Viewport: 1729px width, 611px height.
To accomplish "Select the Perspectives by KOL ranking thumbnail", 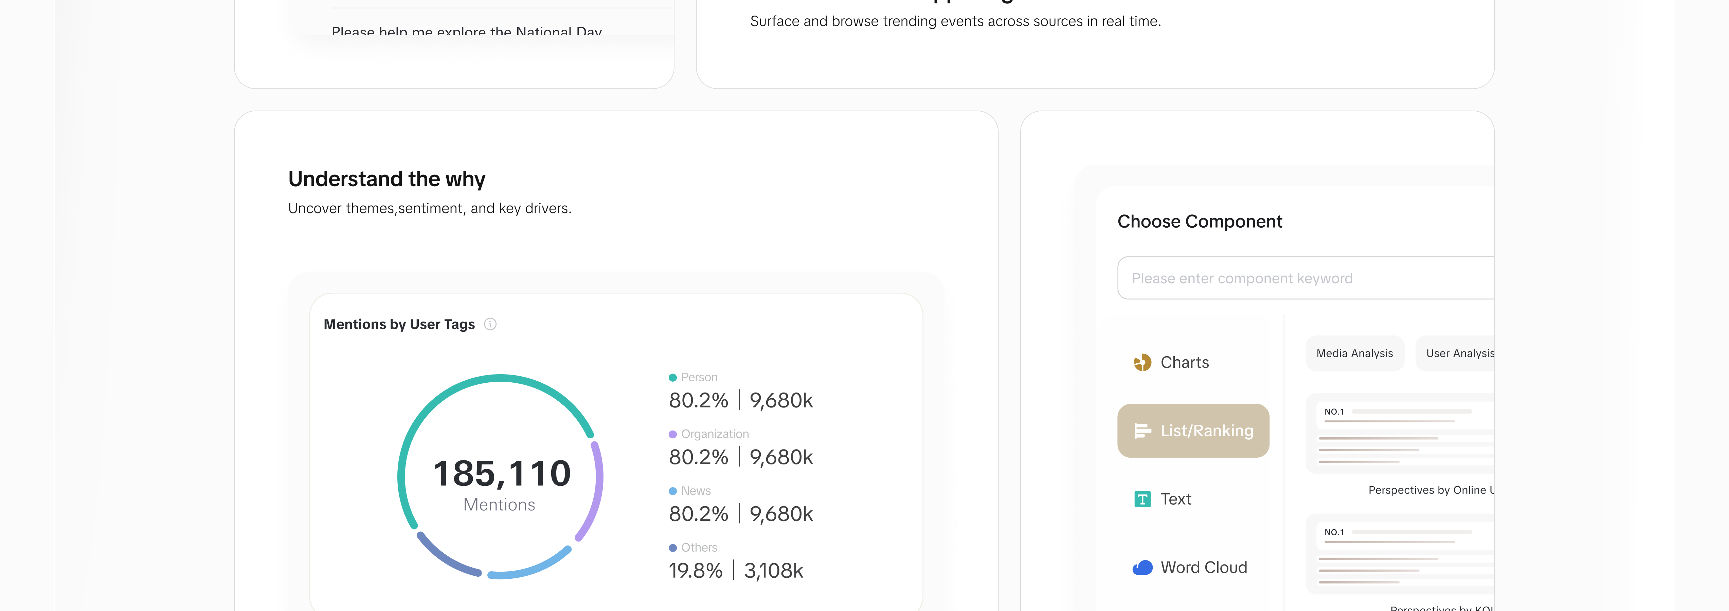I will point(1400,554).
